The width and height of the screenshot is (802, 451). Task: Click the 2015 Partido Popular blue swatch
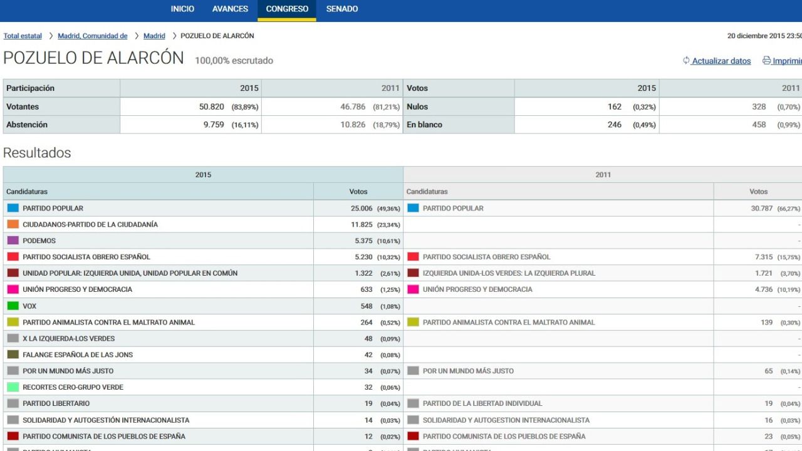[x=13, y=208]
